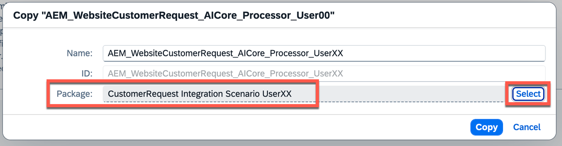Screen dimensions: 562x146
Task: Place cursor after "UserXX" in Name field
Action: (x=344, y=53)
